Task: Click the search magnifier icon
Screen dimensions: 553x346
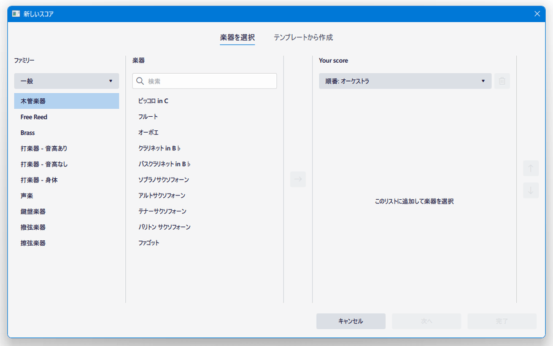Action: (140, 81)
